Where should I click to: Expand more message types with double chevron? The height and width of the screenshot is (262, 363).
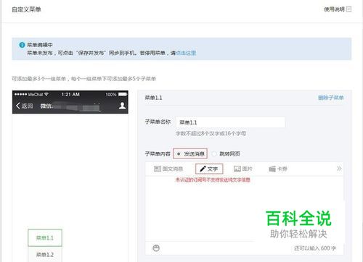[x=339, y=169]
